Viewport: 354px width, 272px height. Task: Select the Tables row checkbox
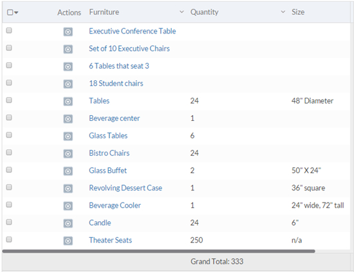tap(9, 100)
